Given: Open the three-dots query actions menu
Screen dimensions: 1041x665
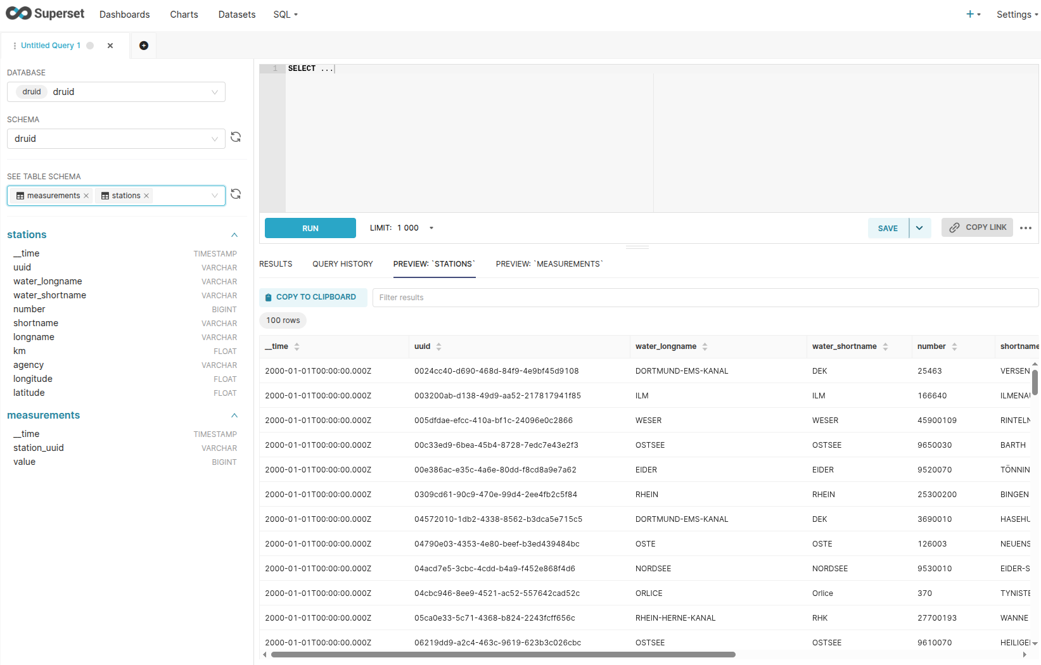Looking at the screenshot, I should click(1026, 228).
